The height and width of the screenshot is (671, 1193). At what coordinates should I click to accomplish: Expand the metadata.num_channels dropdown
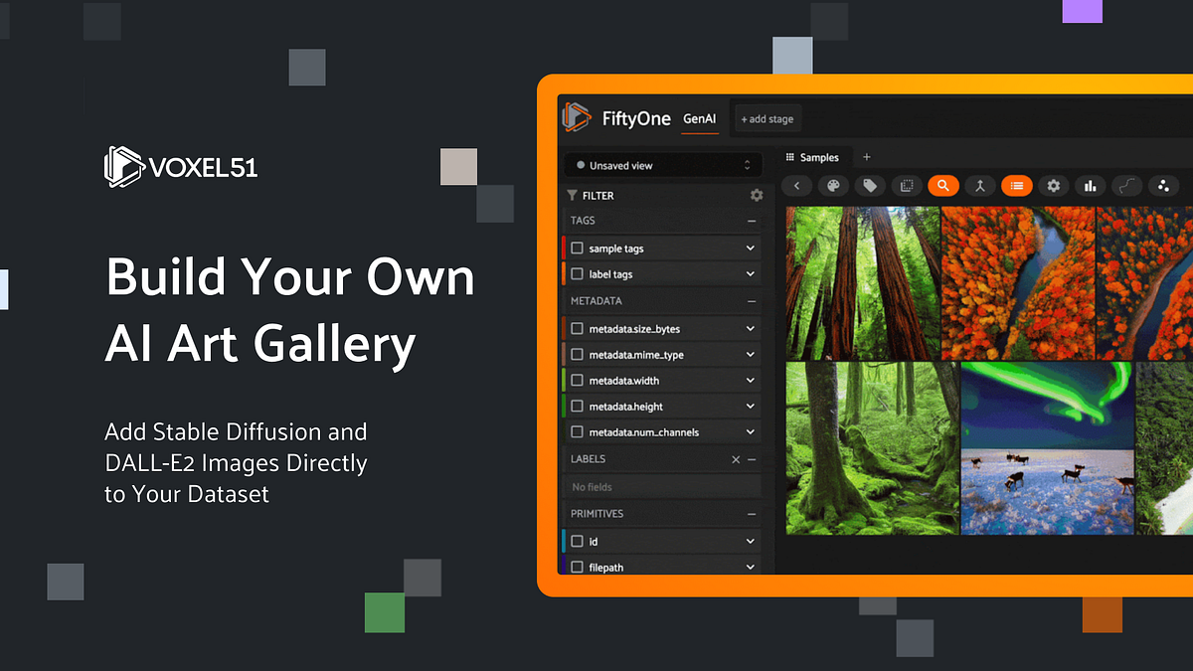(751, 430)
